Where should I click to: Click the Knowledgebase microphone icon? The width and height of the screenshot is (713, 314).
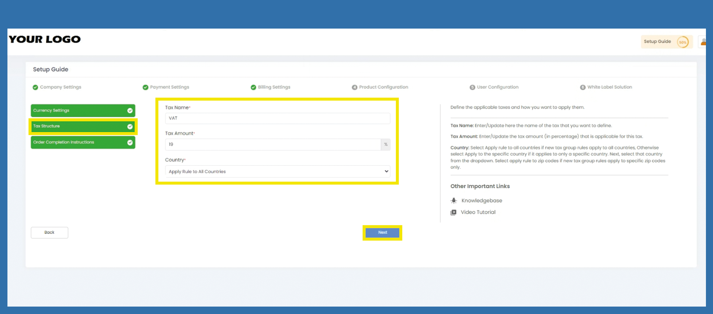(x=453, y=201)
